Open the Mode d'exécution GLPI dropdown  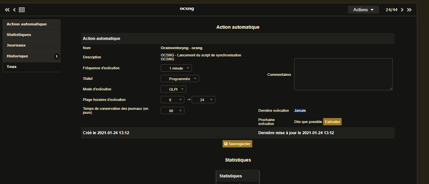click(x=173, y=89)
